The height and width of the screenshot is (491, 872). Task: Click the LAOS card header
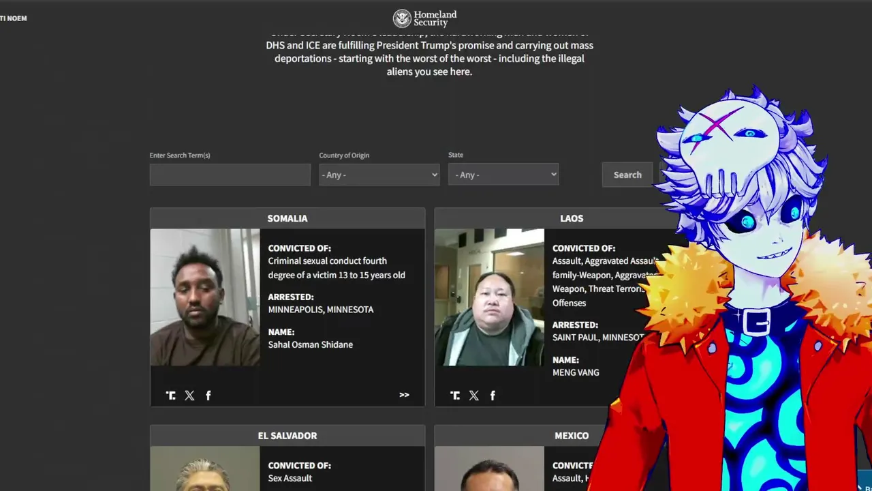[572, 218]
